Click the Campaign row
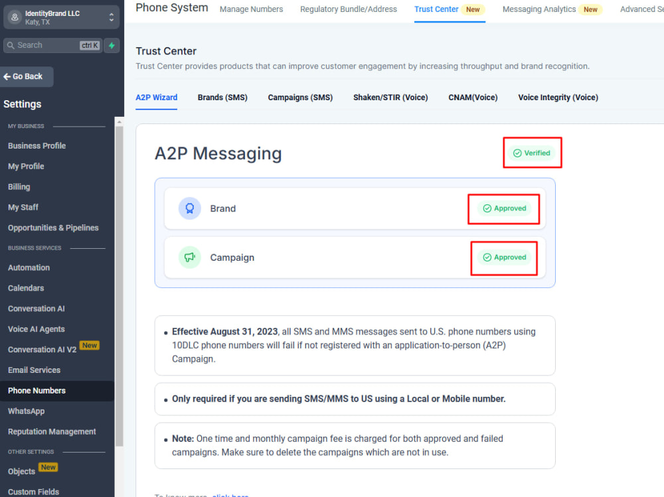 [355, 257]
